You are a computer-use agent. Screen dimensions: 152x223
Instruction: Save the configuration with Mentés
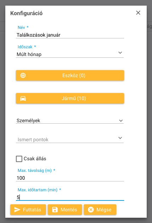(x=65, y=210)
